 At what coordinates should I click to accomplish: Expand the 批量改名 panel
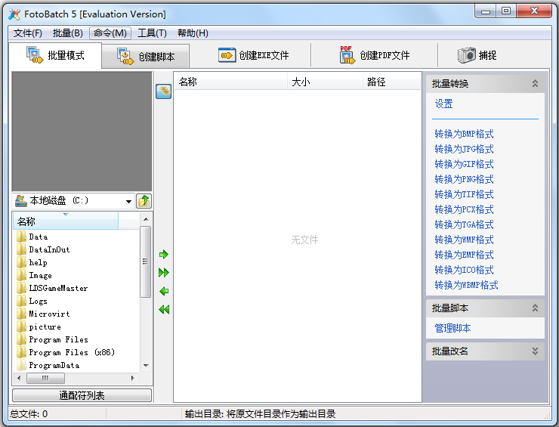[x=535, y=351]
